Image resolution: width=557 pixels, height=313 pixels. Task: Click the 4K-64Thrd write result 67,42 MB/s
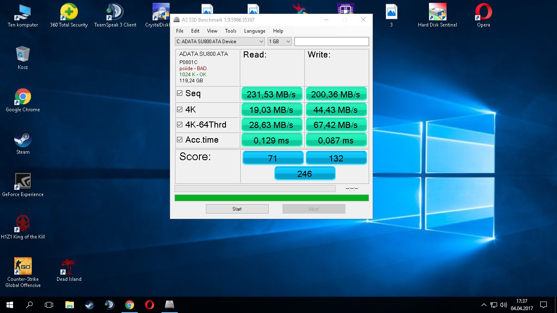(336, 125)
